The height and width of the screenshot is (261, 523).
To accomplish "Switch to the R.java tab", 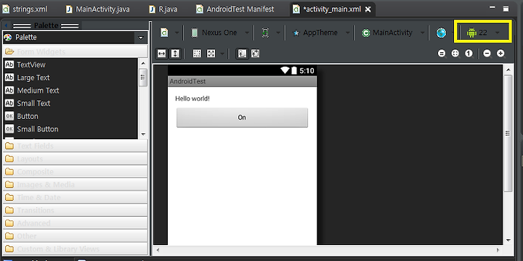I will point(163,9).
